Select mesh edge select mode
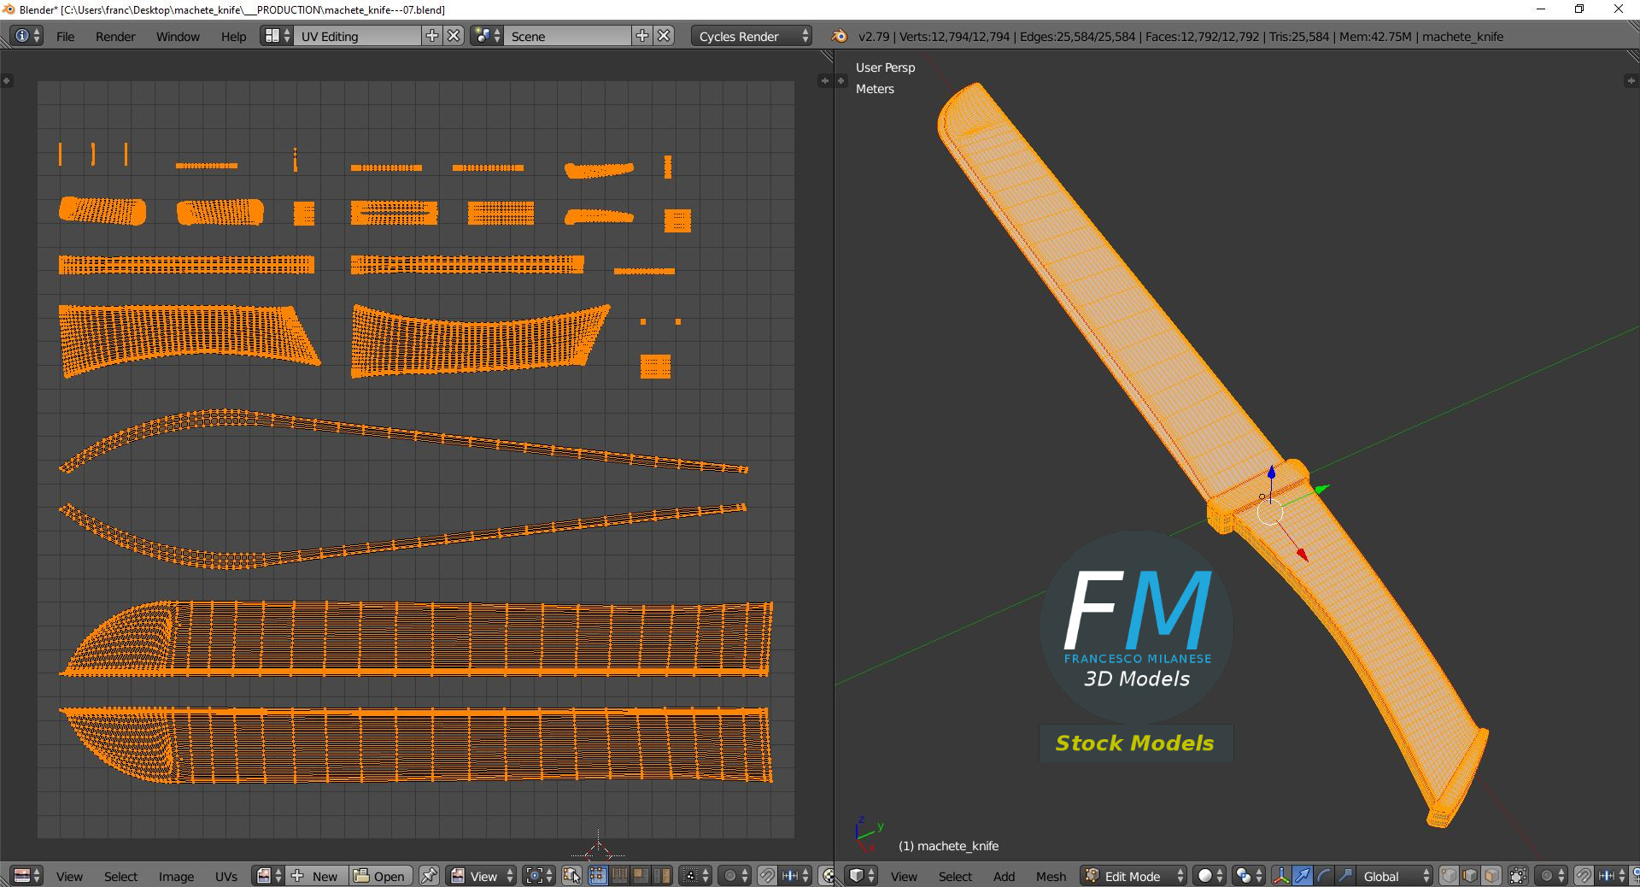Image resolution: width=1640 pixels, height=887 pixels. (1470, 876)
